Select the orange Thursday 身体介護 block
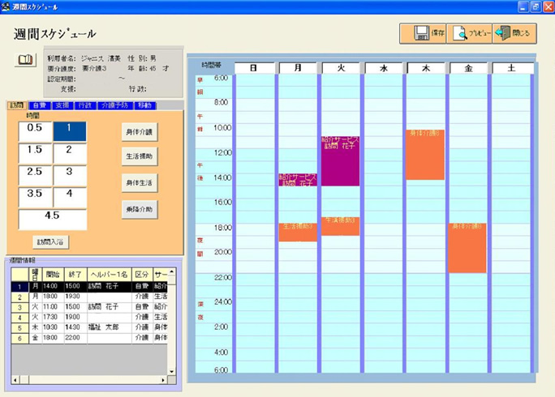 point(425,154)
